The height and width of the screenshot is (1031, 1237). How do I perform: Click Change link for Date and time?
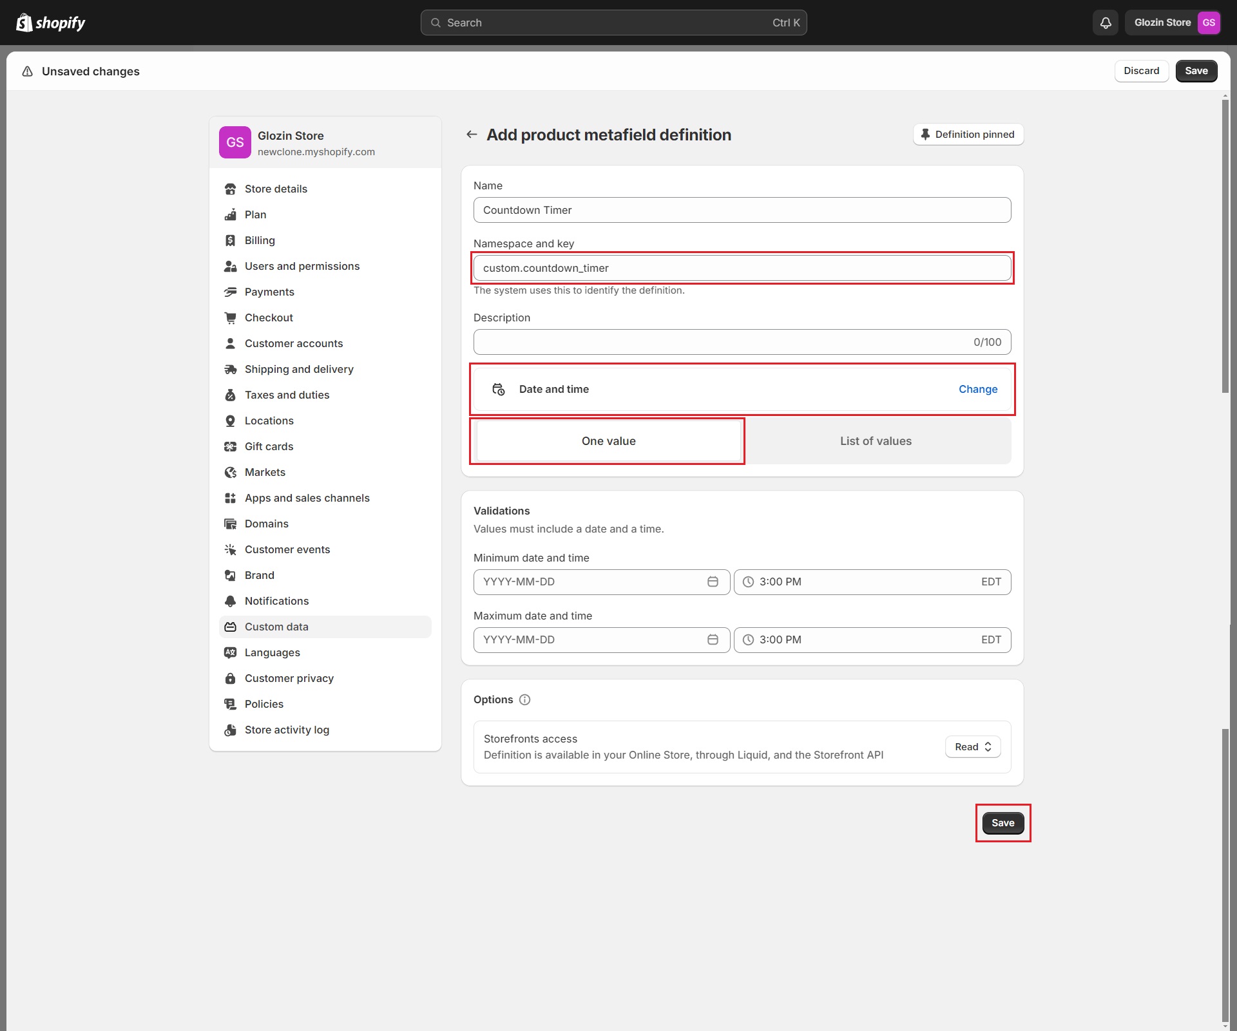977,389
